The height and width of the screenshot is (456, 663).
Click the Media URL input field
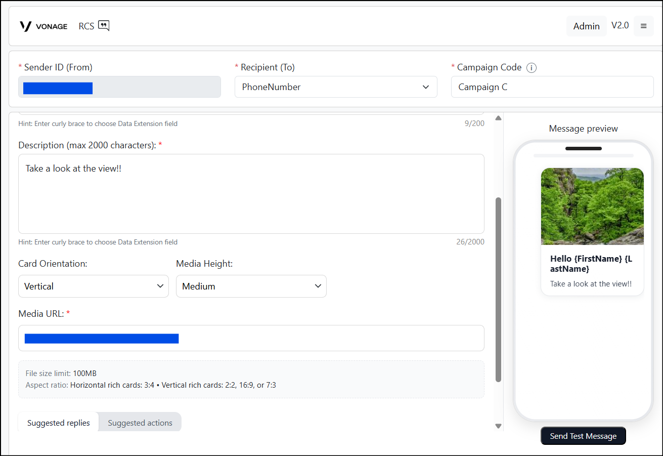click(251, 338)
